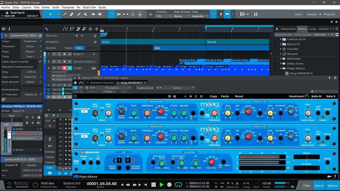Show automation curve icon in track header

click(x=65, y=29)
